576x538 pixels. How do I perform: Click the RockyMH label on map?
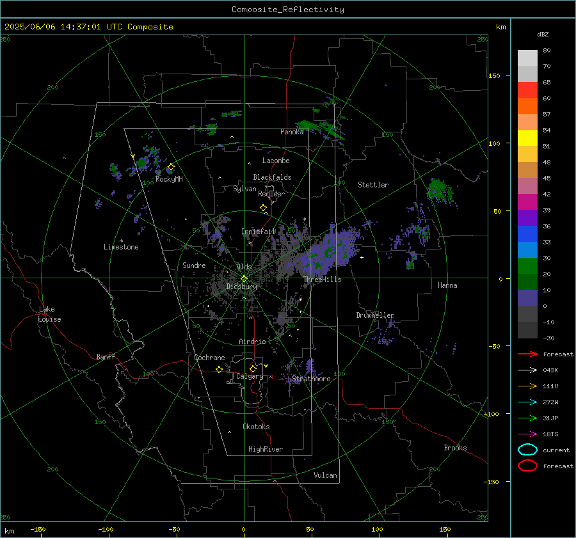point(169,179)
